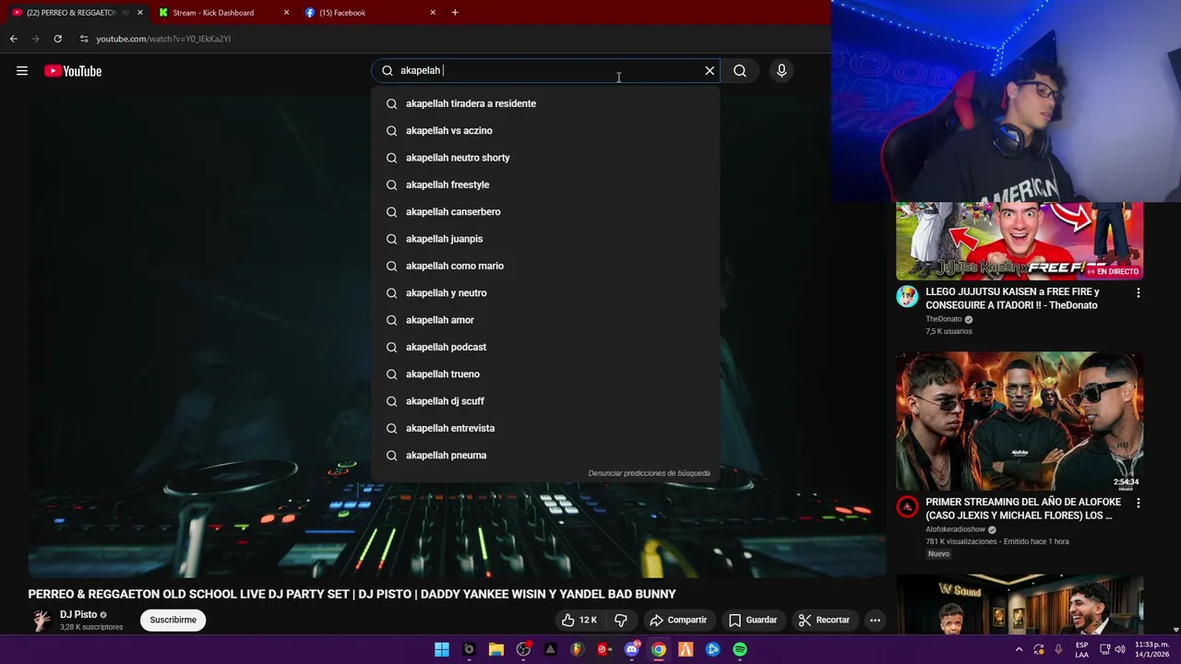1181x664 pixels.
Task: Pick suggestion akapellah tiradera a residente
Action: point(545,103)
